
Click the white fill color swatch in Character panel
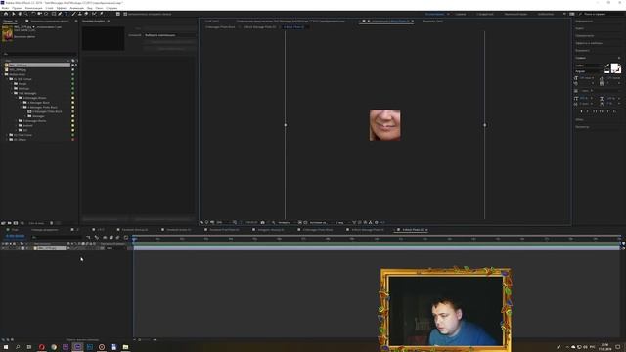(x=615, y=67)
